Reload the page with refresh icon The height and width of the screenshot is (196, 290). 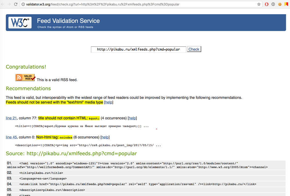click(x=16, y=4)
